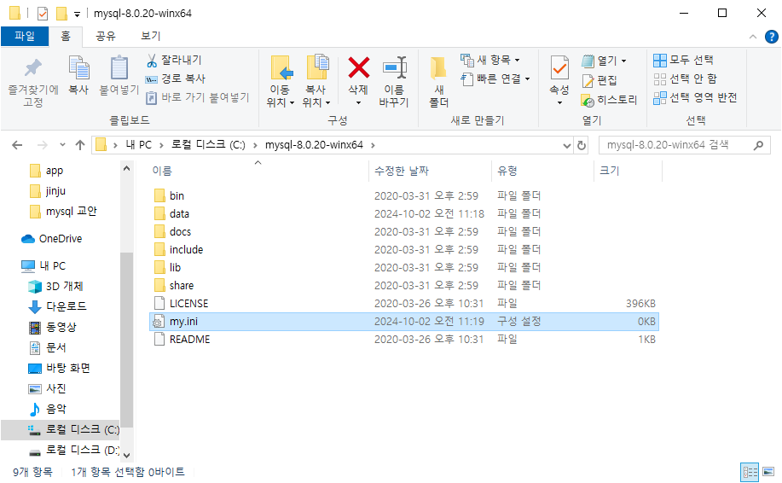This screenshot has height=483, width=782.
Task: Click navigation pane scroll down arrow
Action: pyautogui.click(x=127, y=455)
